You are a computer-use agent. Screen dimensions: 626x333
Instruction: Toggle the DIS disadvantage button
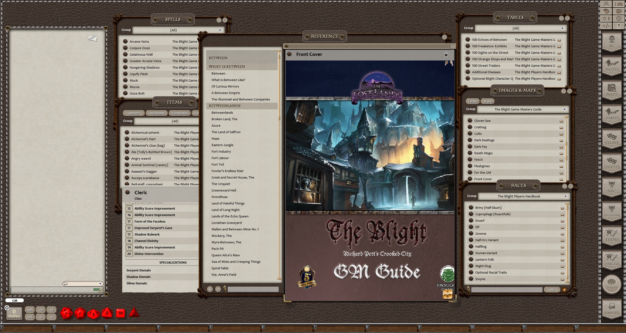[30, 317]
